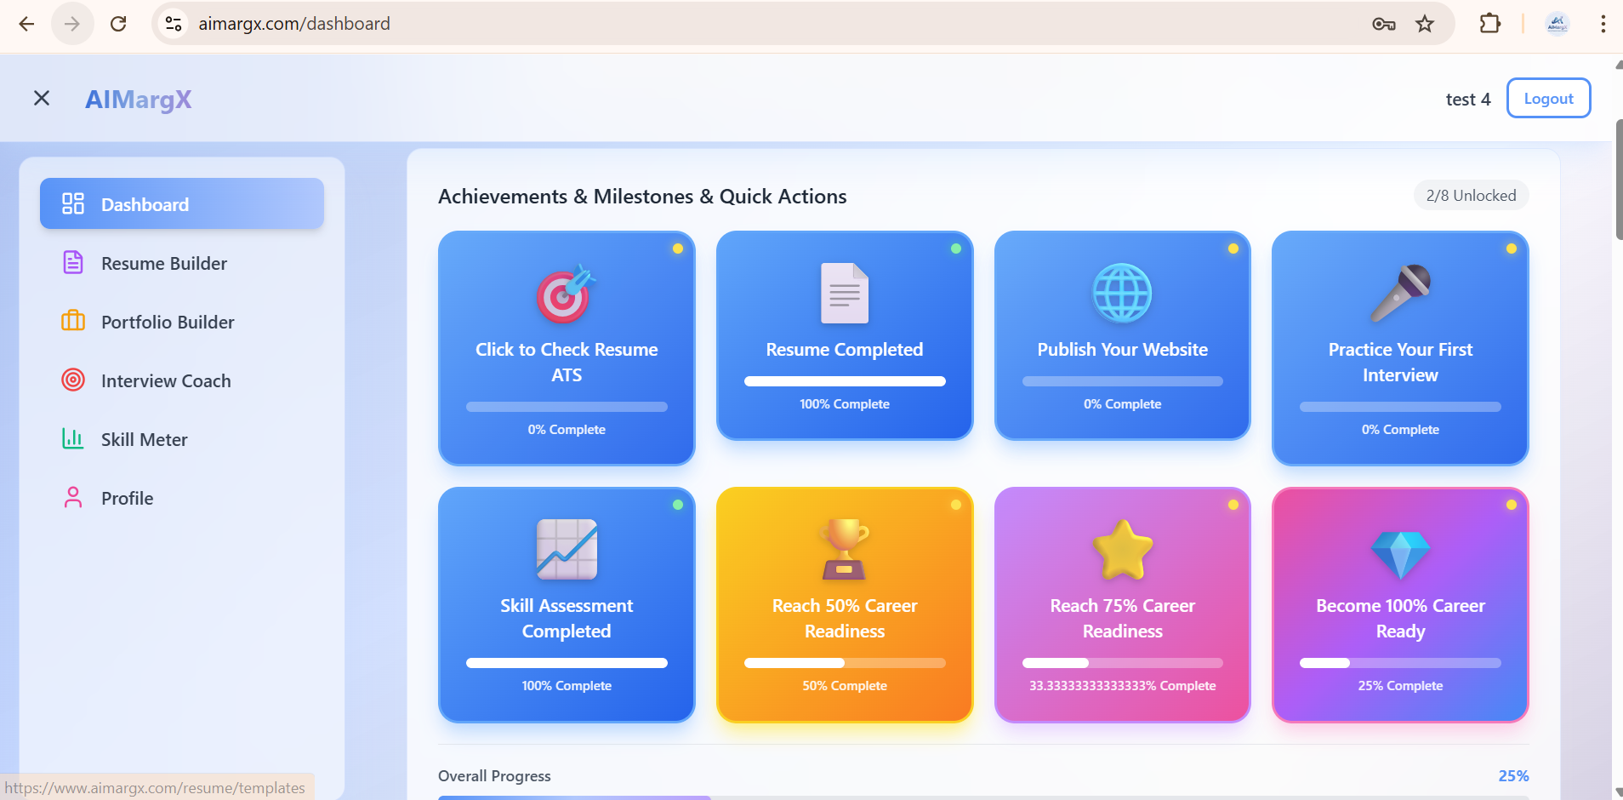The image size is (1623, 800).
Task: Click the Skill Meter bar-chart icon
Action: [73, 438]
